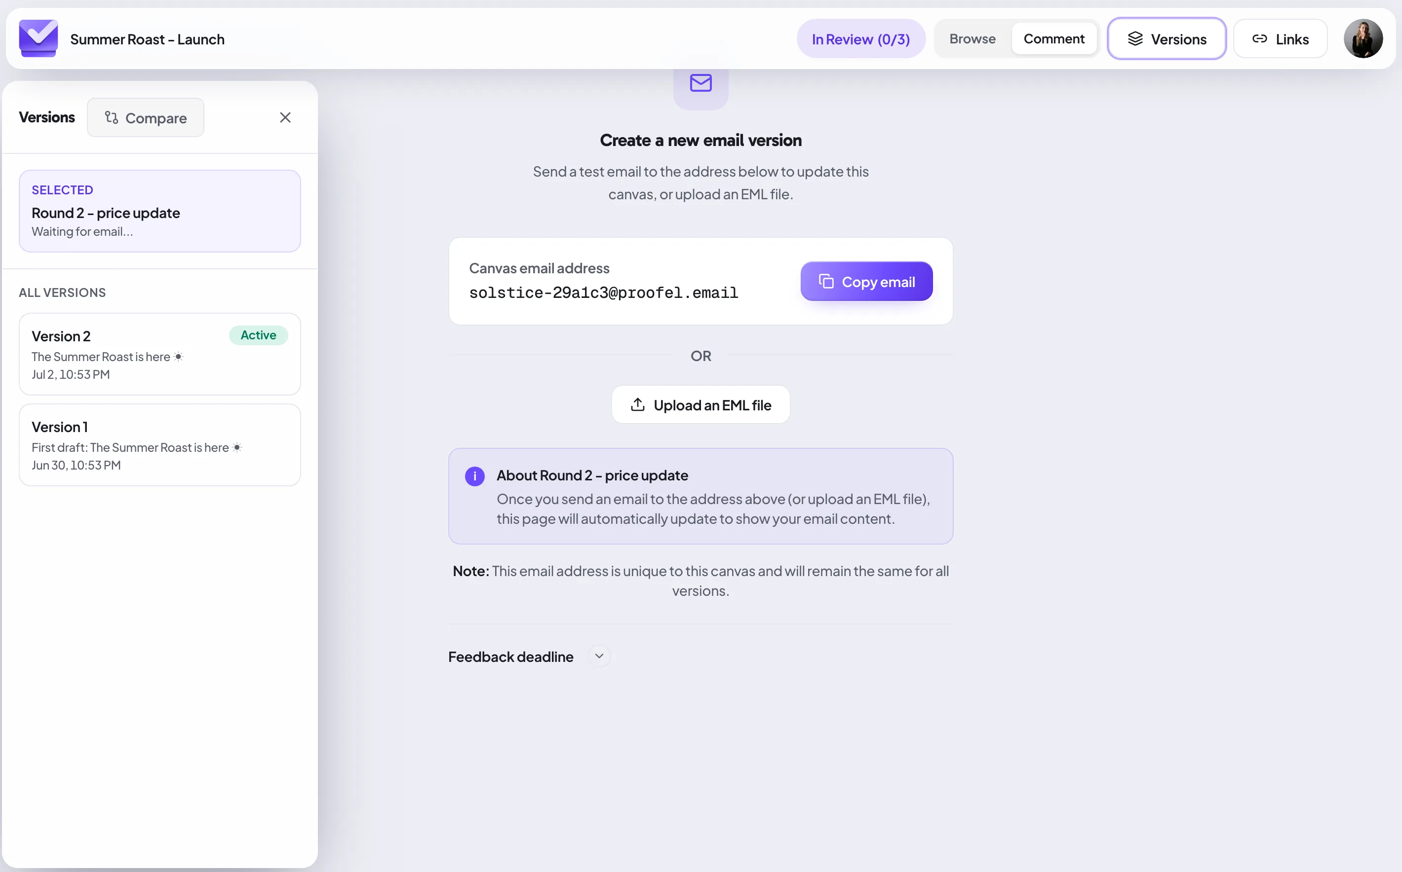The image size is (1402, 872).
Task: Upload an EML file
Action: (700, 405)
